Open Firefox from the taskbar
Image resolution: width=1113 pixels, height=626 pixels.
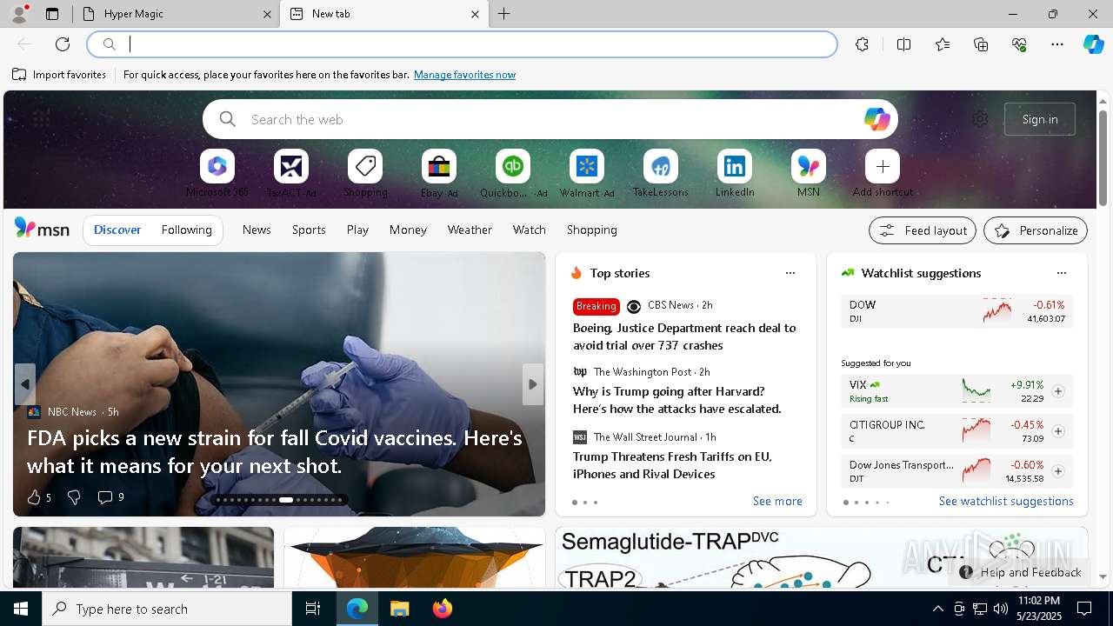tap(443, 609)
